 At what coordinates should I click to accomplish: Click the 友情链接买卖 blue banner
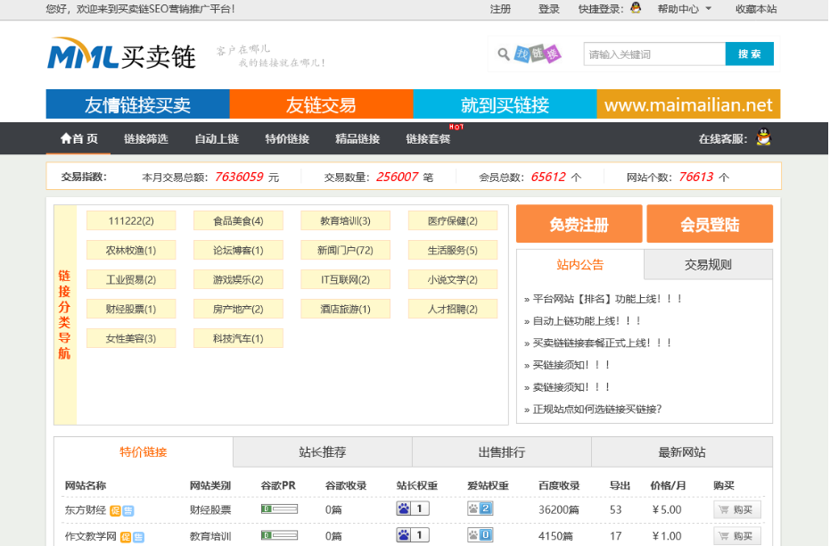click(137, 104)
